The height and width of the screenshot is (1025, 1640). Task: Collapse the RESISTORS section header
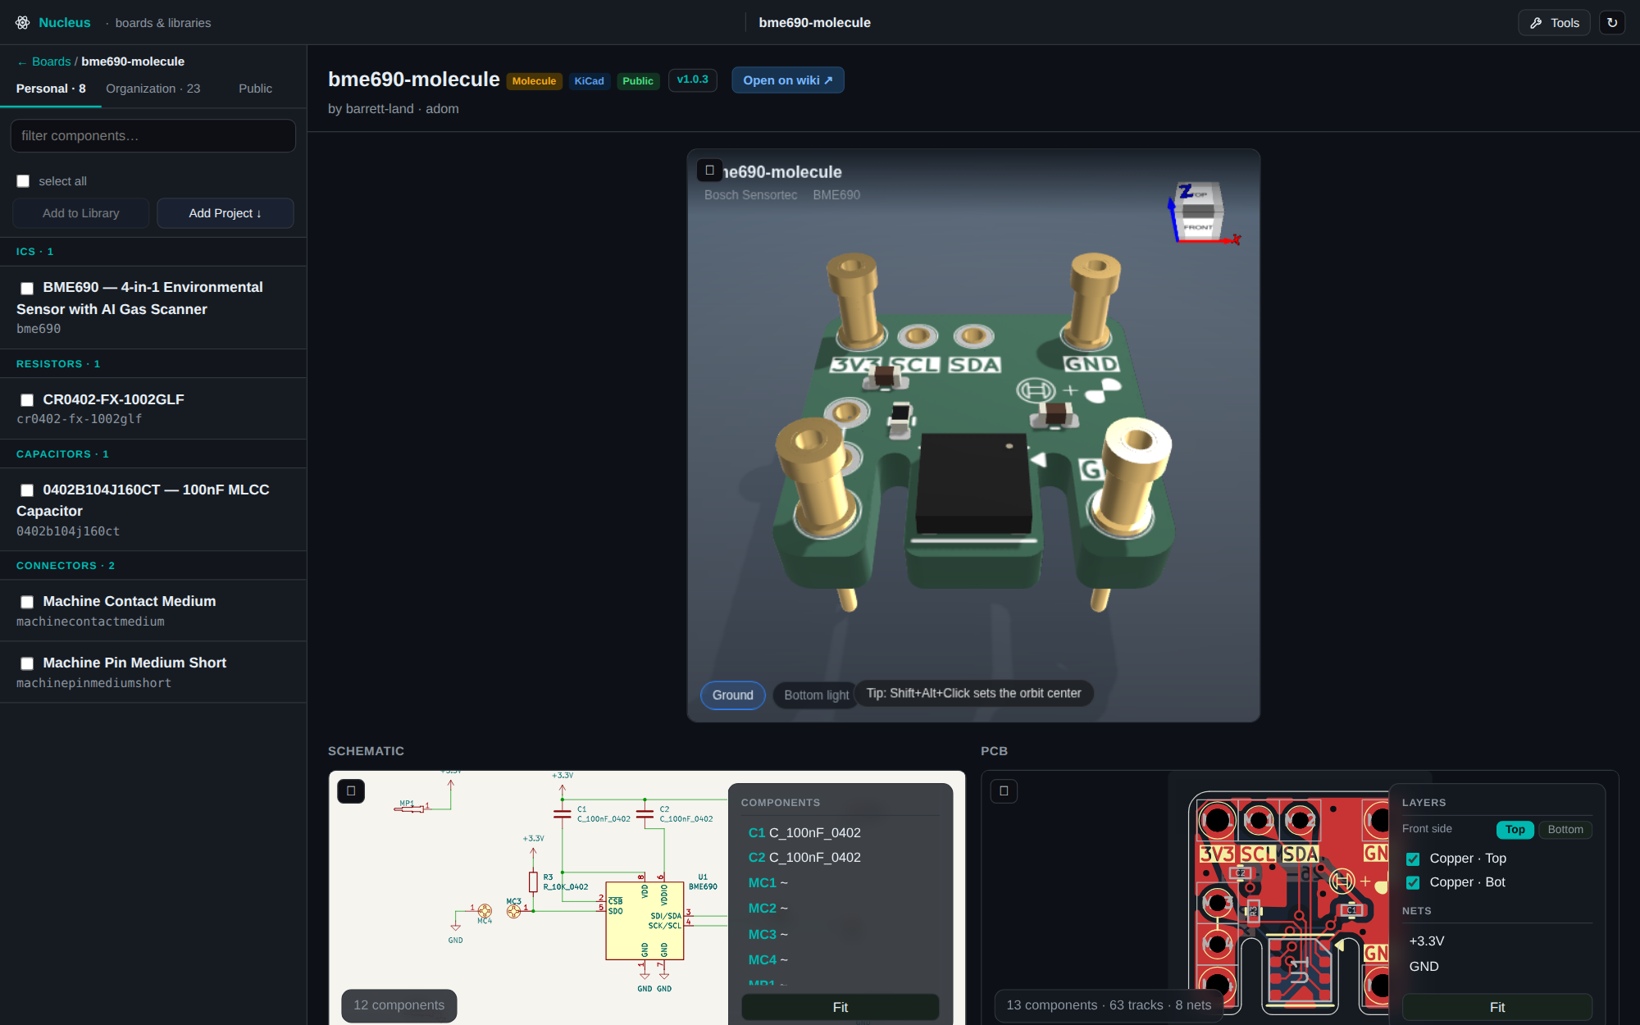point(153,364)
